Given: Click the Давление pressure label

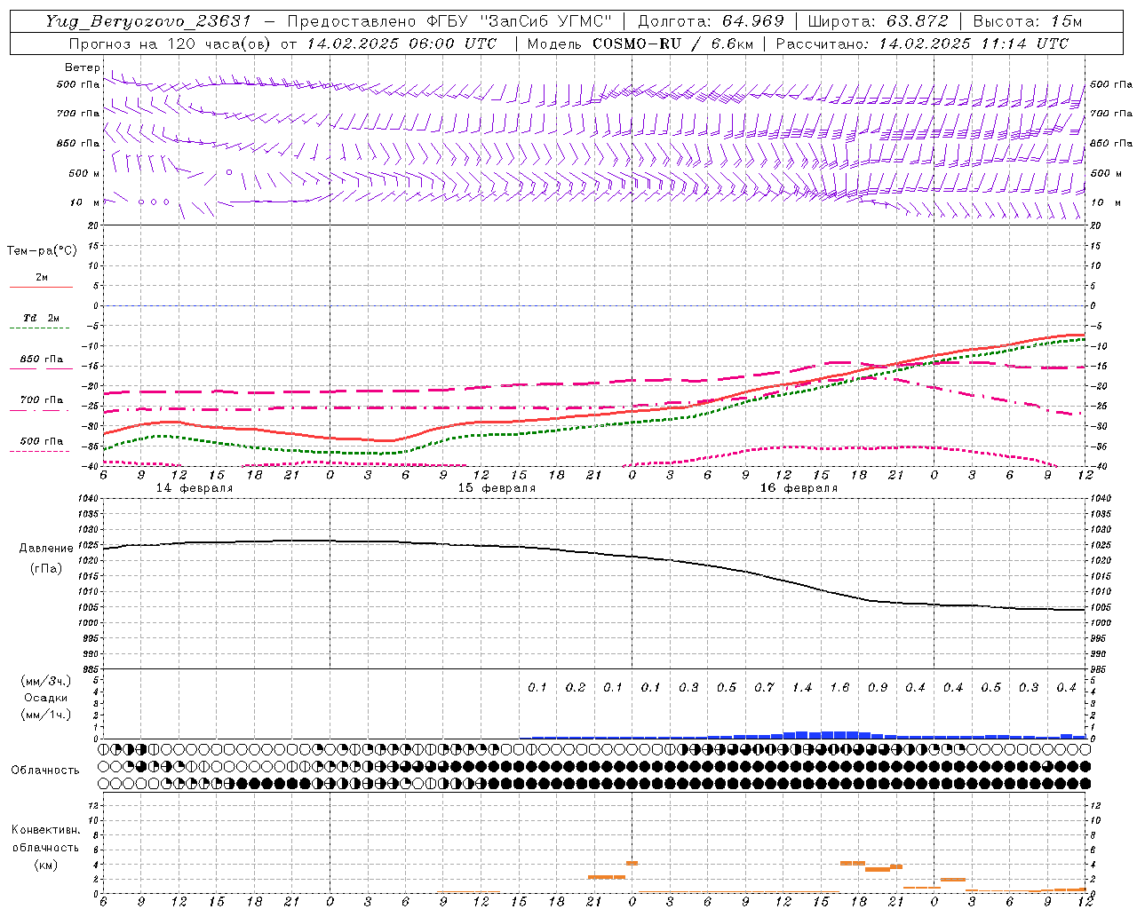Looking at the screenshot, I should pos(45,549).
